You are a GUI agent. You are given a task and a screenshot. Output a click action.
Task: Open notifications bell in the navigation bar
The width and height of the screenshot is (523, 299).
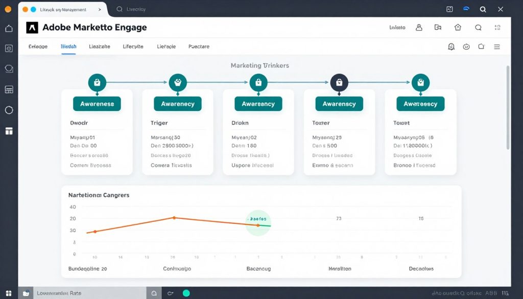pos(451,47)
